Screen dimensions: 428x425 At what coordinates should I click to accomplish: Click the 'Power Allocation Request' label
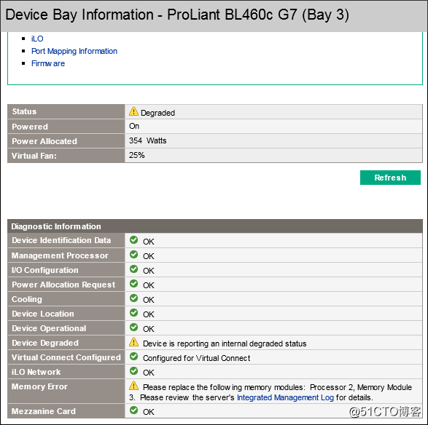pyautogui.click(x=63, y=285)
